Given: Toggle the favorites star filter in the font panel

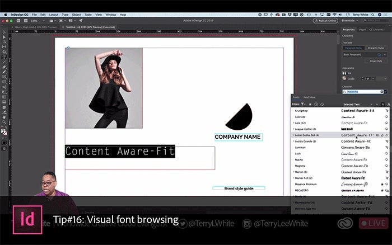Looking at the screenshot, I should click(310, 104).
